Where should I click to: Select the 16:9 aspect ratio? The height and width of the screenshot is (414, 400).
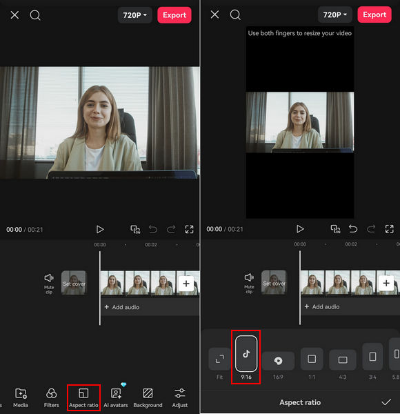coord(278,366)
